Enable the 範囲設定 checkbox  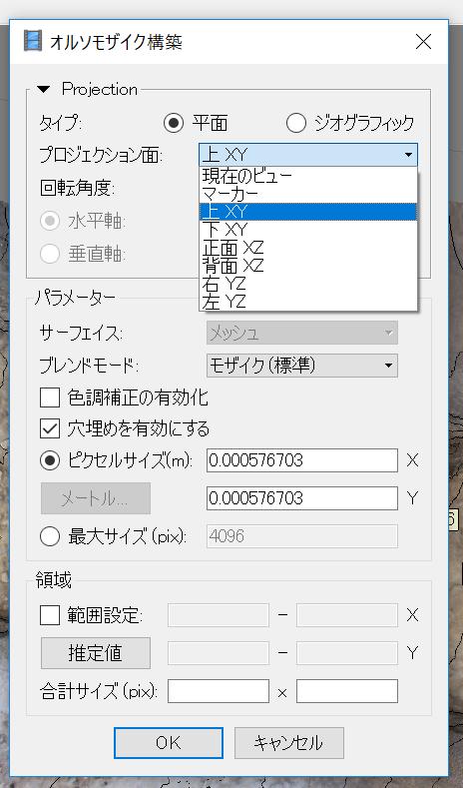point(50,615)
